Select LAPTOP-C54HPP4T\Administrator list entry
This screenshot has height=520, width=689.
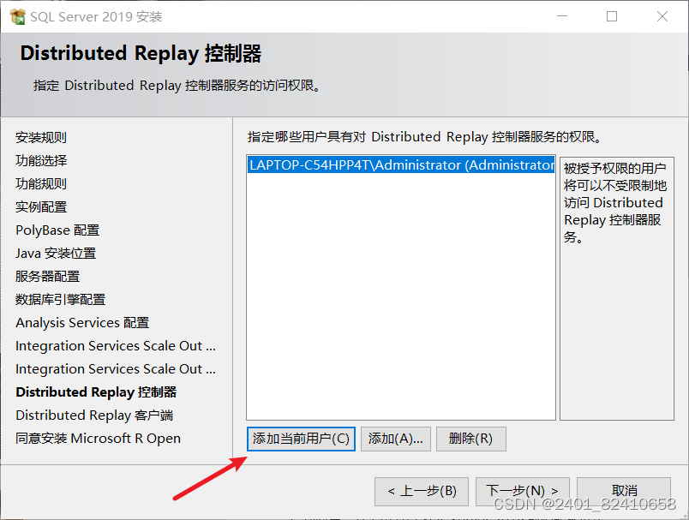tap(401, 165)
